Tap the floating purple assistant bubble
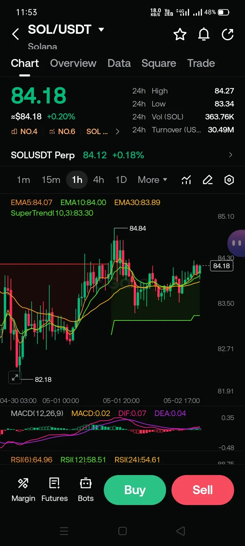 (x=236, y=243)
